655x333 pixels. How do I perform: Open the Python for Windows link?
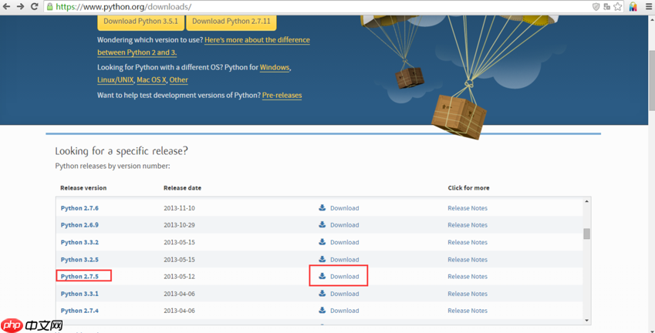(275, 67)
